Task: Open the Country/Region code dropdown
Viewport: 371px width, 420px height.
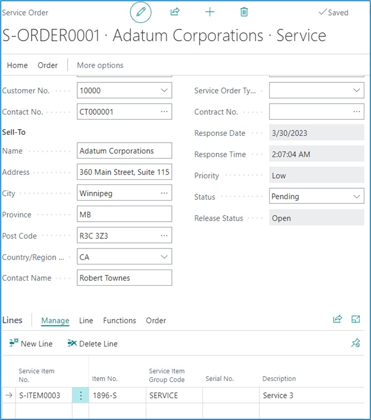Action: 164,257
